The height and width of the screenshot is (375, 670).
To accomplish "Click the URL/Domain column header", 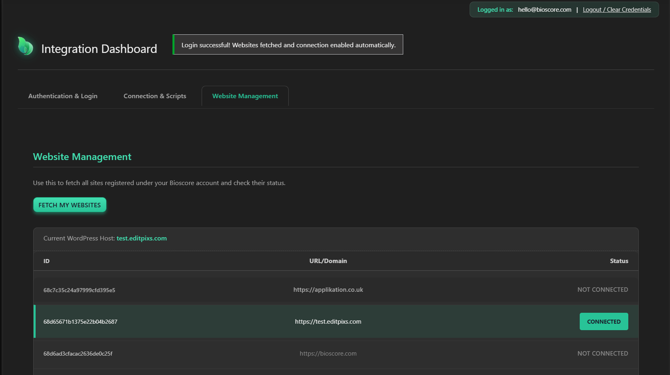I will (x=328, y=261).
